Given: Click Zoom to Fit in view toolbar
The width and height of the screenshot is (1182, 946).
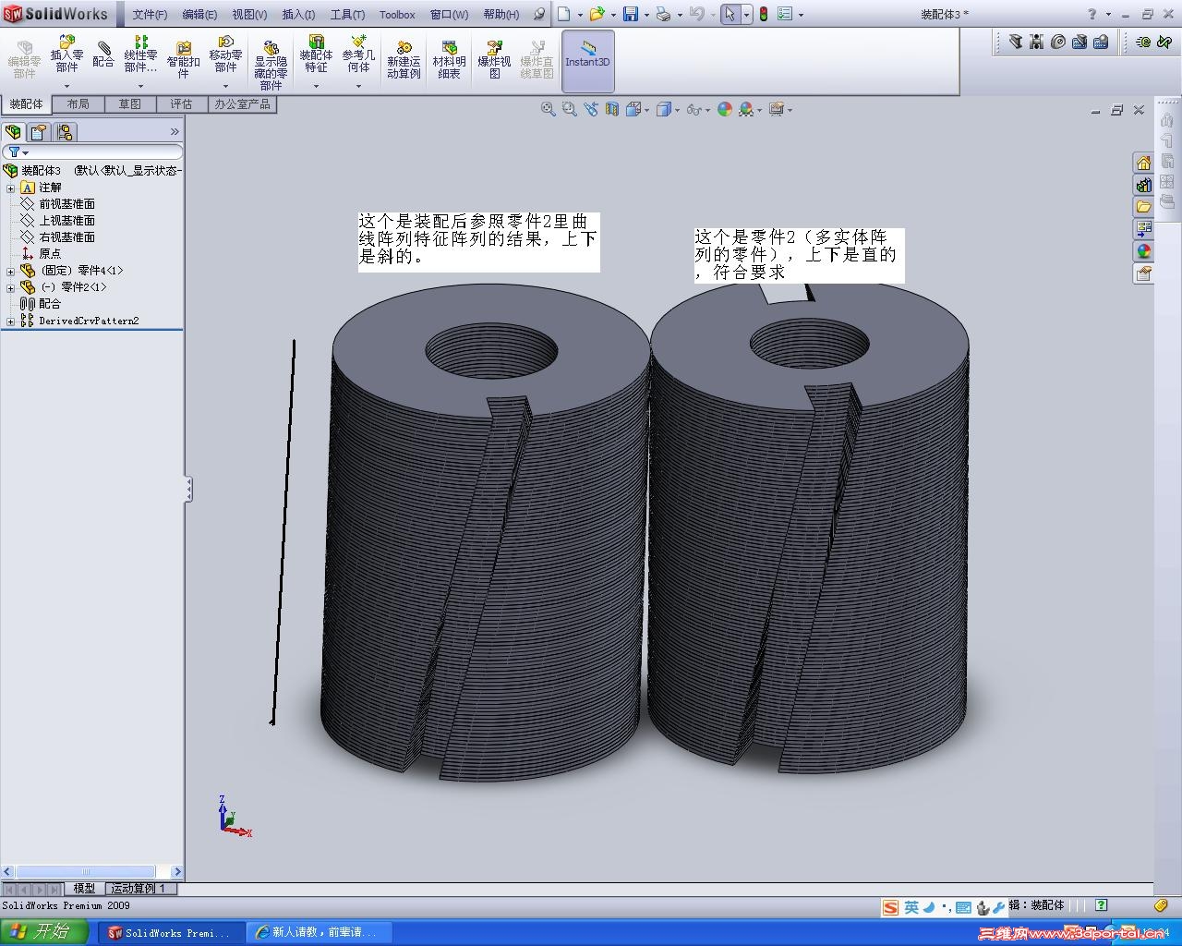Looking at the screenshot, I should pos(548,109).
